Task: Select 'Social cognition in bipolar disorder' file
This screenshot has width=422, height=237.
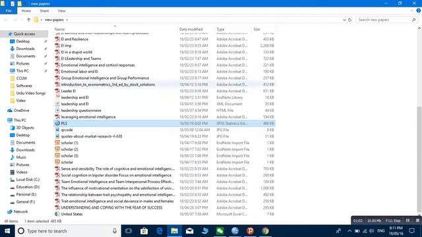Action: point(116,175)
